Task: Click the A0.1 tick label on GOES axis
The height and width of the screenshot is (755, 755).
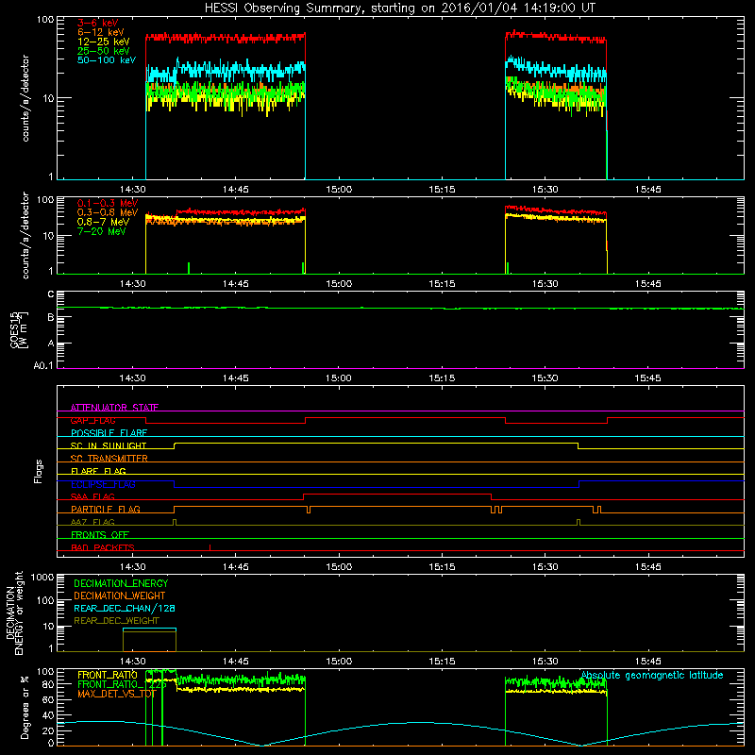Action: click(x=42, y=365)
